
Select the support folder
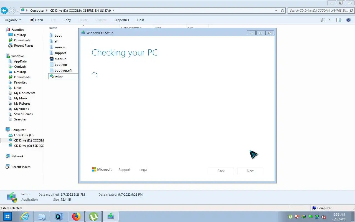[x=58, y=53]
